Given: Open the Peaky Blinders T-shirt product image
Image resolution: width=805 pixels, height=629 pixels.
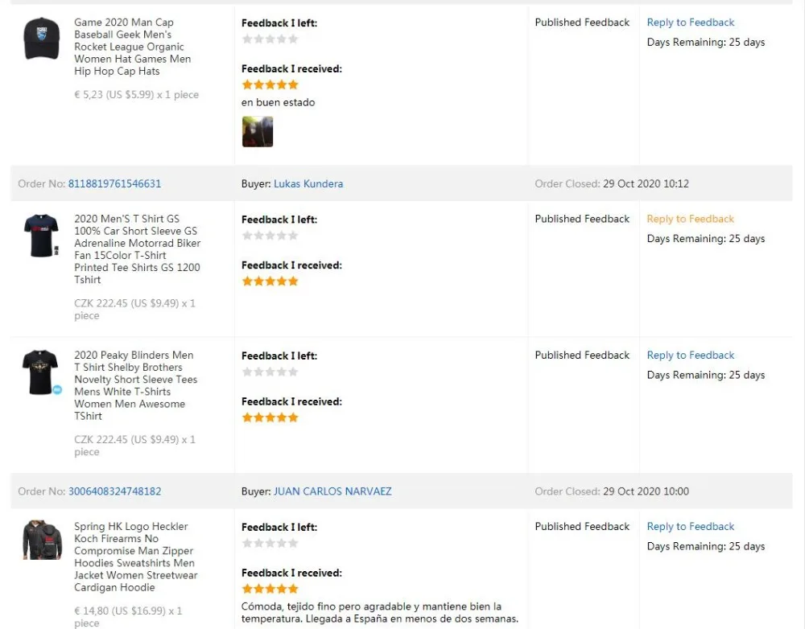Looking at the screenshot, I should pyautogui.click(x=40, y=372).
